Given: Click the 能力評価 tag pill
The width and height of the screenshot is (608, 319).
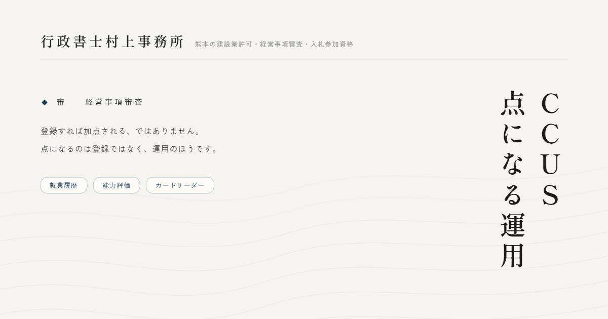Looking at the screenshot, I should 117,185.
